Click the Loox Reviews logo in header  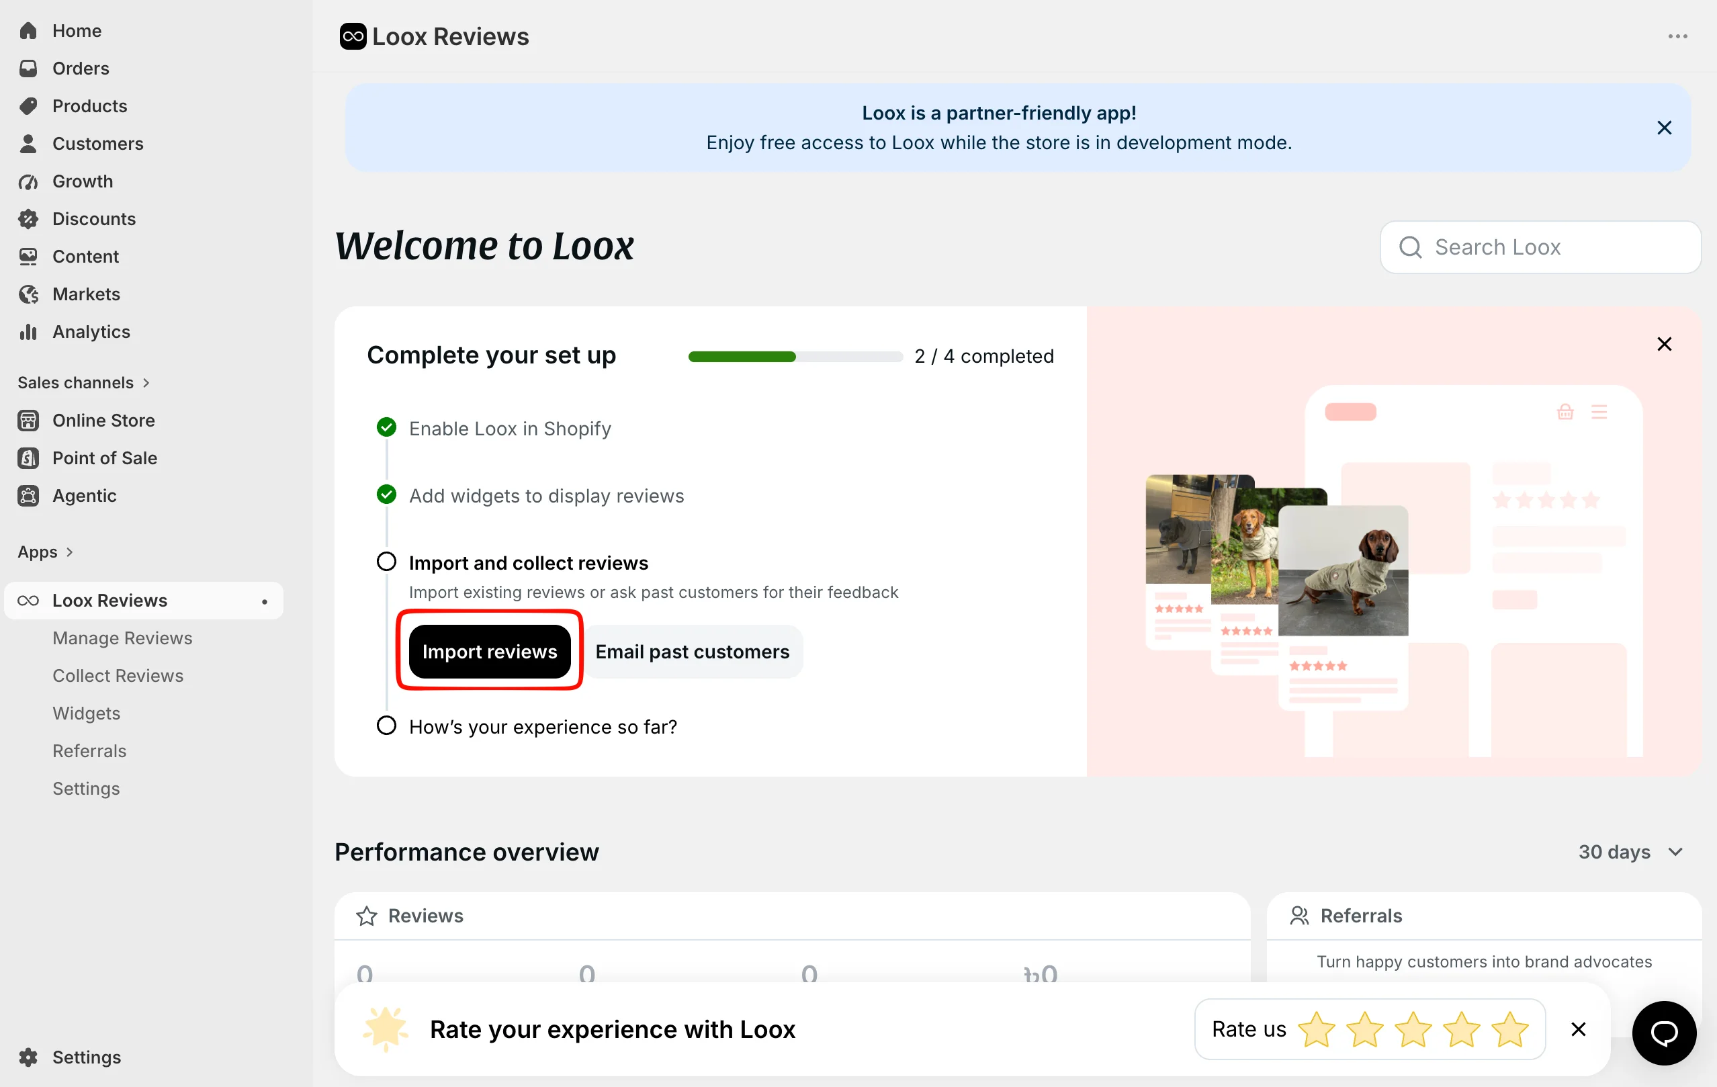click(353, 36)
